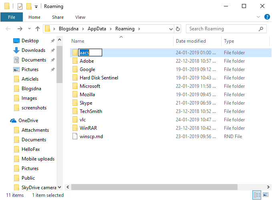Open the File menu
Image resolution: width=272 pixels, height=200 pixels.
click(12, 17)
